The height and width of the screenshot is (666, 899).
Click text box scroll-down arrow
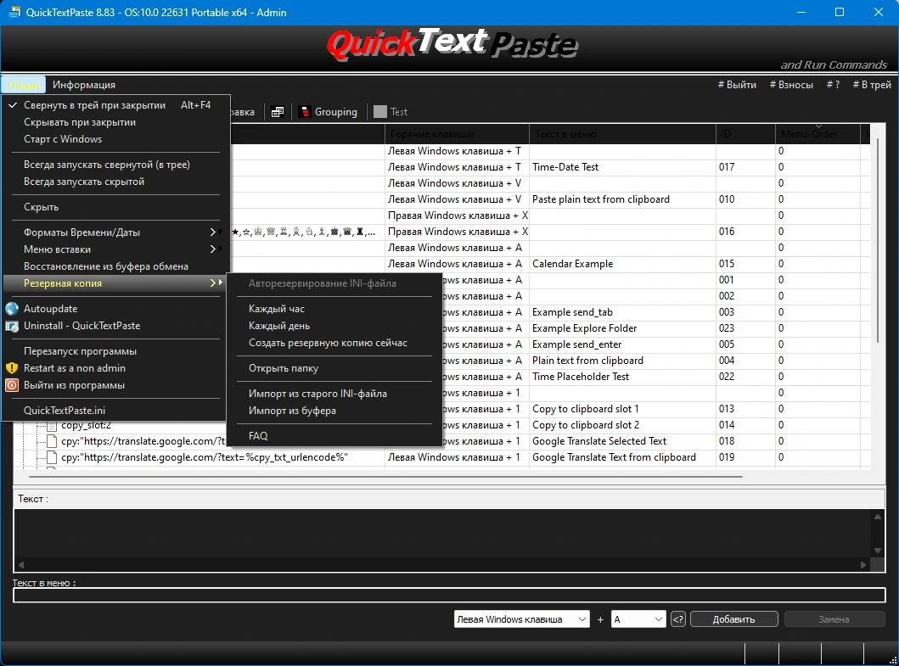pos(878,551)
